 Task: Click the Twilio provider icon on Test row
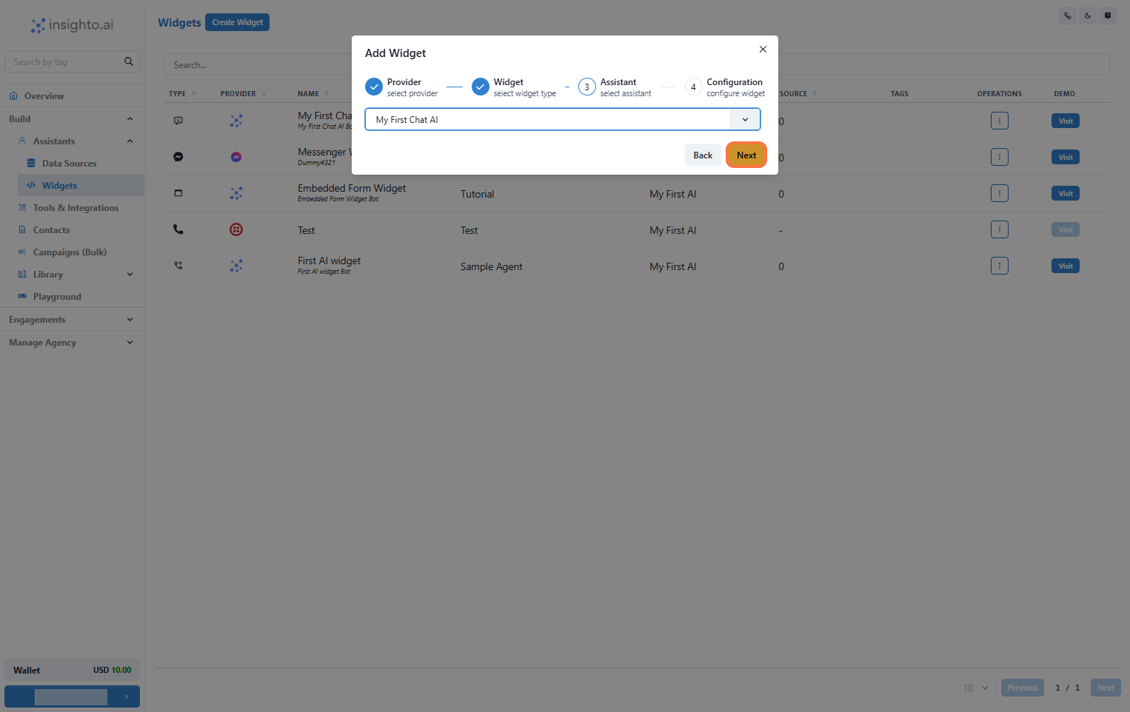tap(235, 229)
